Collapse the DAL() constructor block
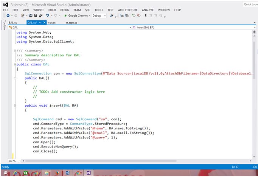Viewport: 258px width, 177px height. (x=15, y=78)
